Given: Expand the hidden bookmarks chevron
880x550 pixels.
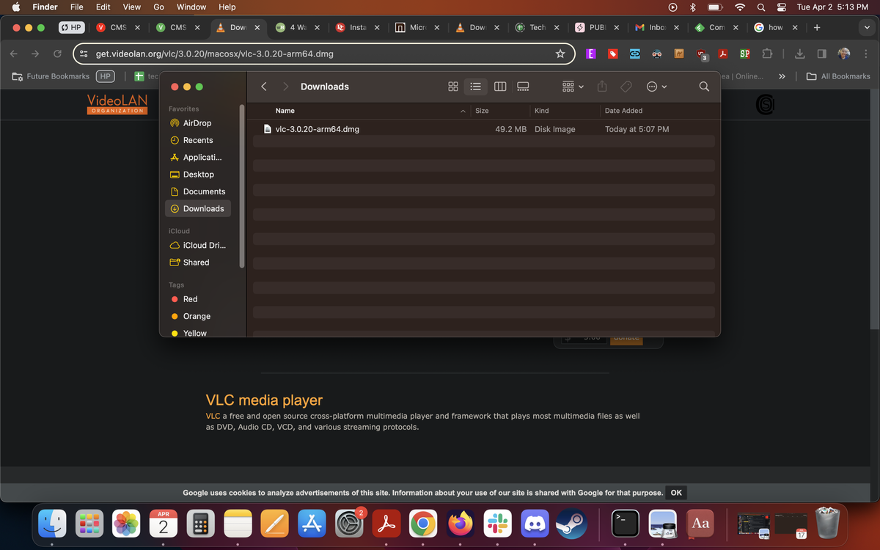Looking at the screenshot, I should [x=782, y=76].
